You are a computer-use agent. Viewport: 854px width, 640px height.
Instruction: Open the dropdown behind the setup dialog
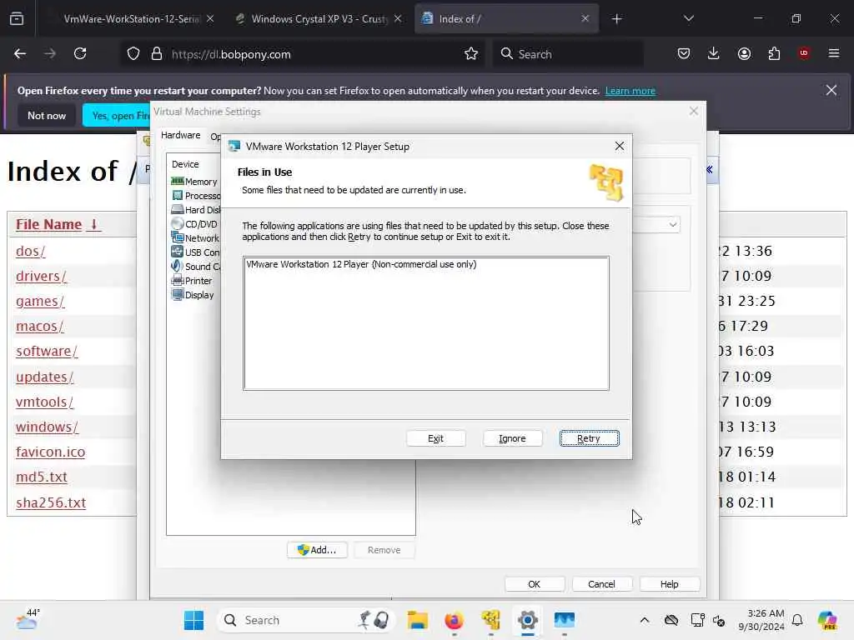coord(673,224)
